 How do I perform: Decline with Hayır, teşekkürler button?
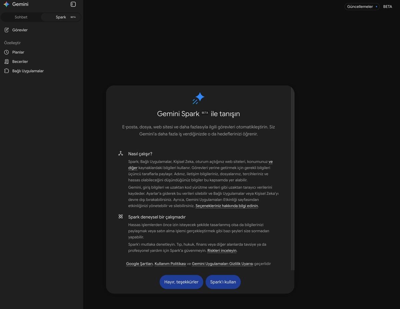pyautogui.click(x=181, y=282)
